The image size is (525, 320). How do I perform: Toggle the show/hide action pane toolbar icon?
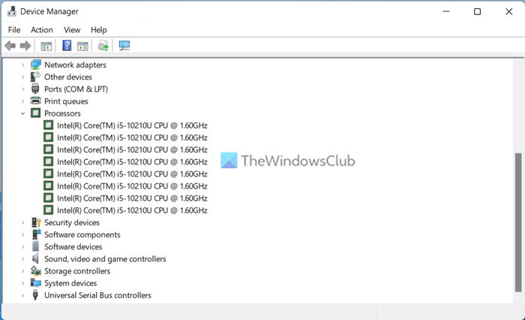pos(82,46)
